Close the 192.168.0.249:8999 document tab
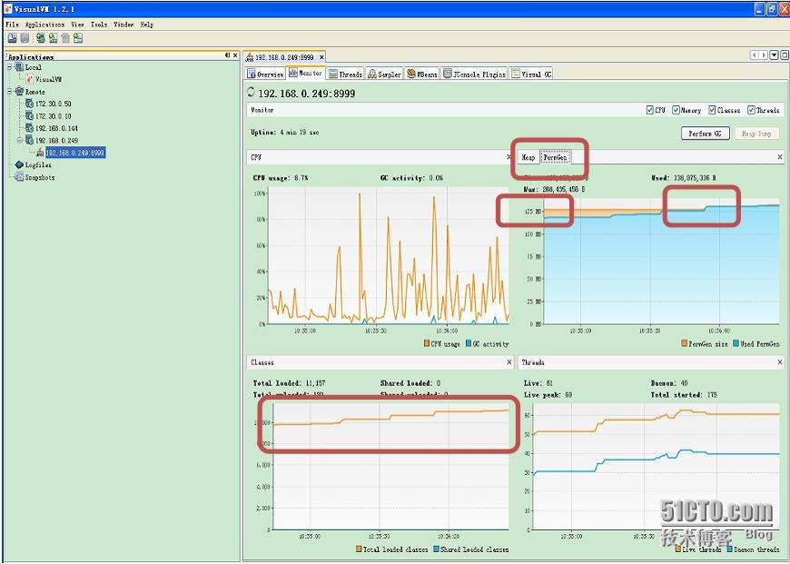Image resolution: width=790 pixels, height=564 pixels. tap(321, 57)
